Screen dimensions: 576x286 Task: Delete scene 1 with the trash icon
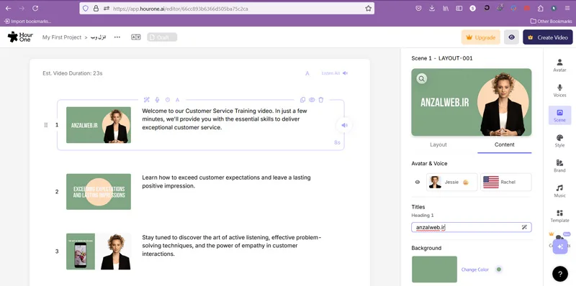[320, 100]
